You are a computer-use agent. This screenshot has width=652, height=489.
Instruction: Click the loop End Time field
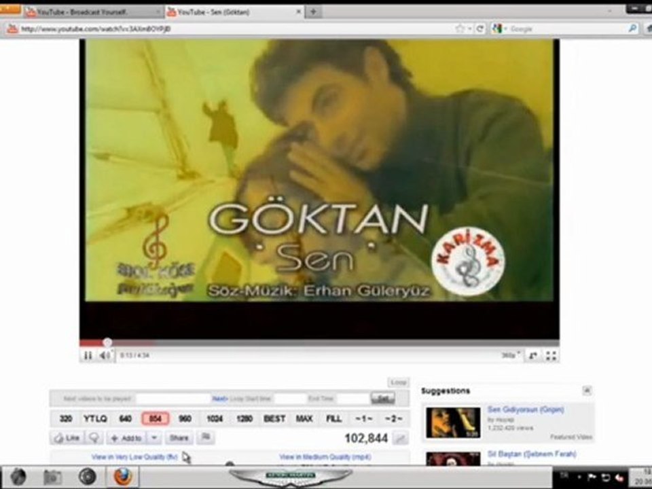click(352, 399)
